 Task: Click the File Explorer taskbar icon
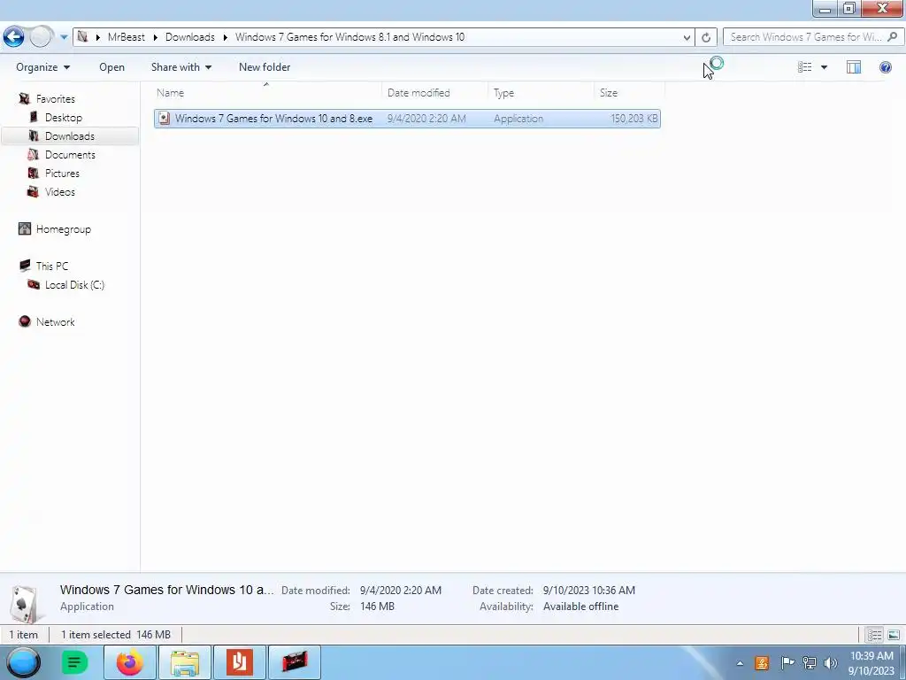(x=184, y=662)
